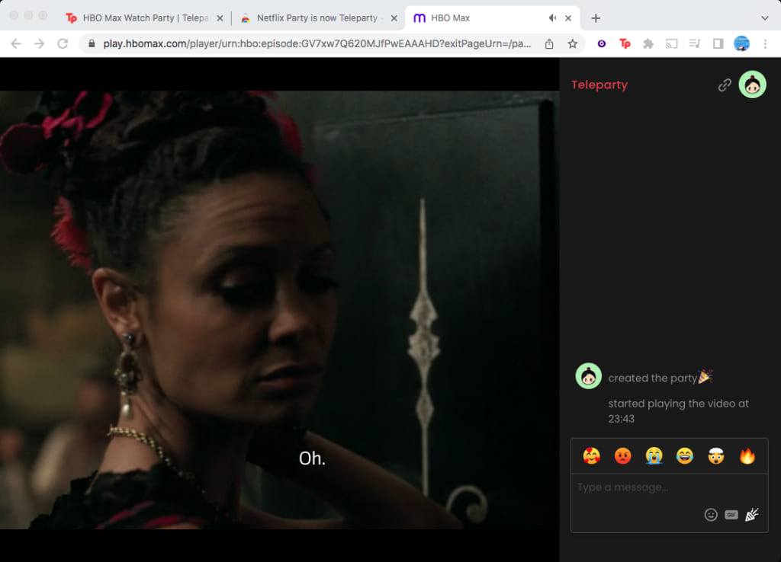Viewport: 781px width, 562px height.
Task: Click the party popper icon in chat
Action: pos(751,515)
